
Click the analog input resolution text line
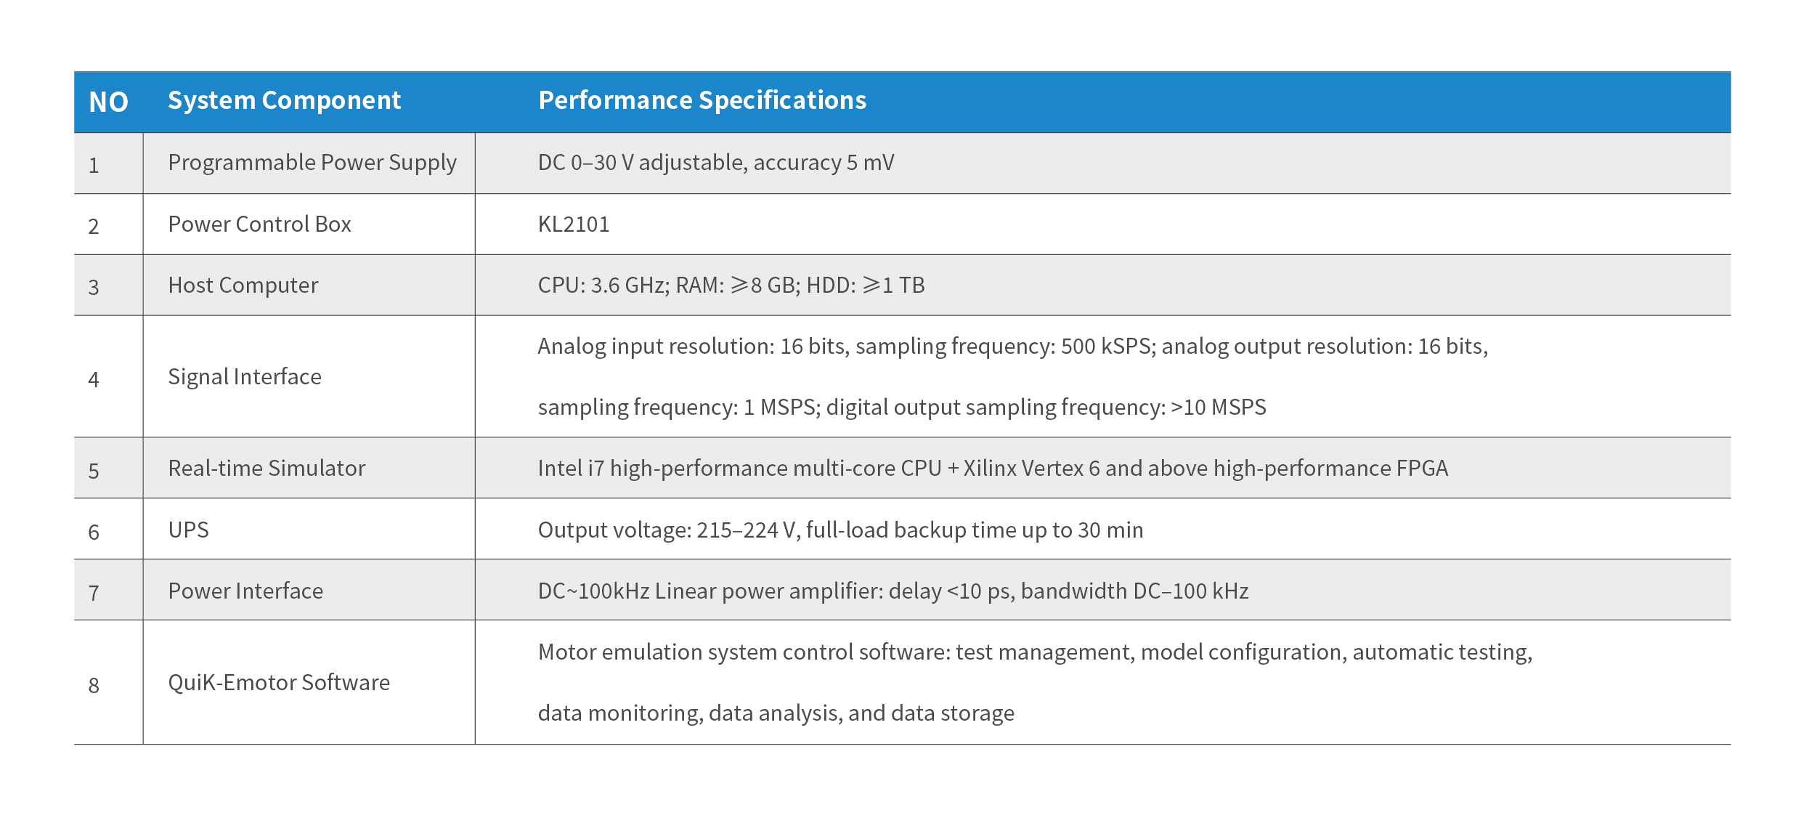click(x=1012, y=347)
